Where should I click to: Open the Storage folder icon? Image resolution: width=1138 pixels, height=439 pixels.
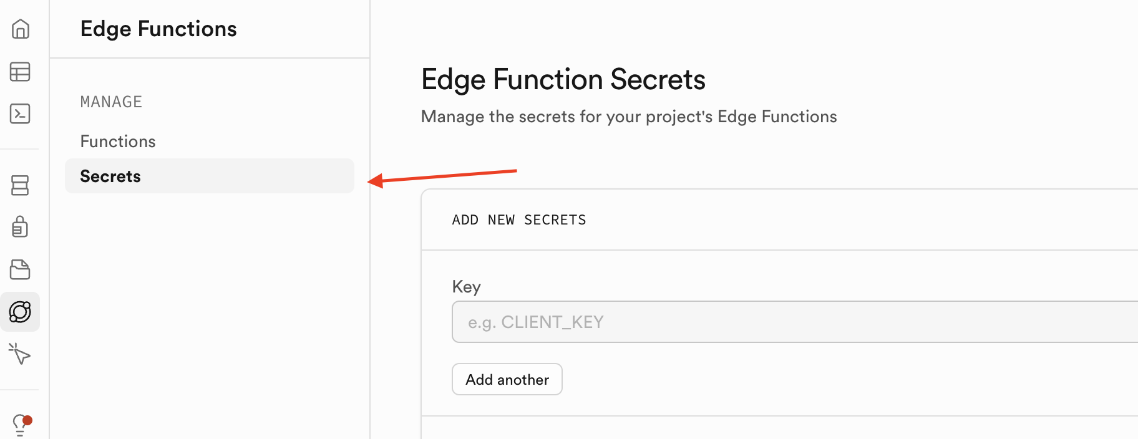coord(20,269)
